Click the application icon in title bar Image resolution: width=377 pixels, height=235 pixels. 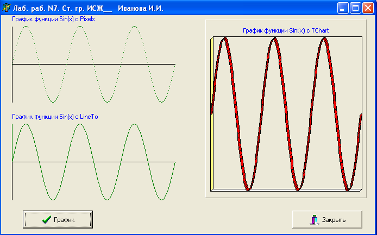(7, 8)
